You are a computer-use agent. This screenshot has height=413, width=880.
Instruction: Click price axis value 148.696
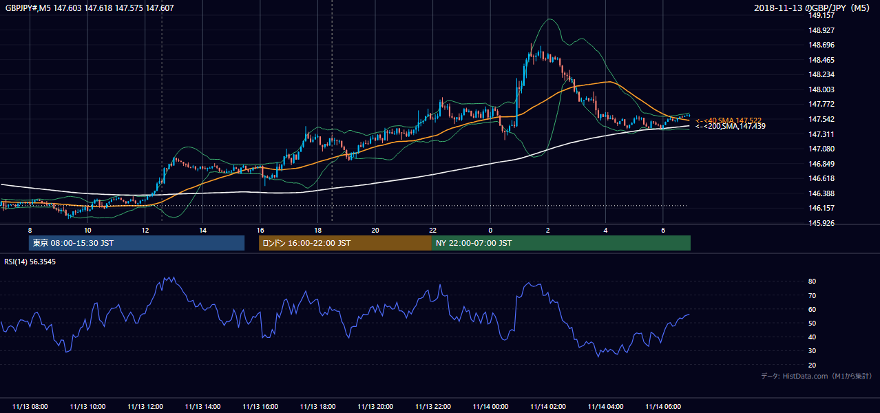click(821, 45)
